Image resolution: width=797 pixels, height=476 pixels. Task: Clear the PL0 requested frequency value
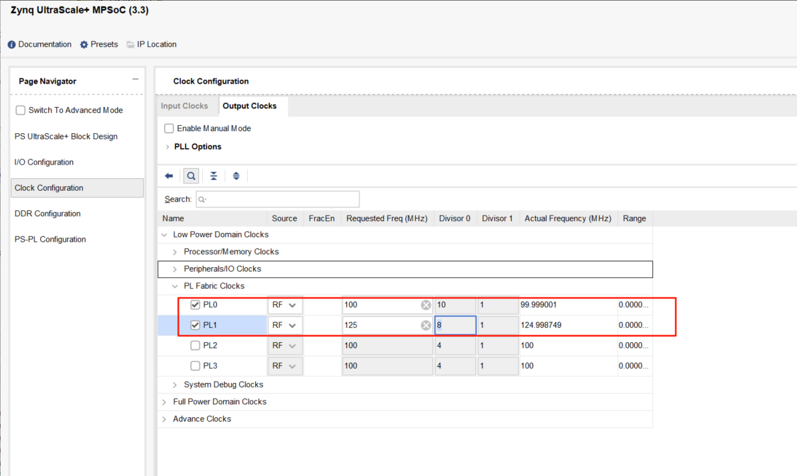426,305
